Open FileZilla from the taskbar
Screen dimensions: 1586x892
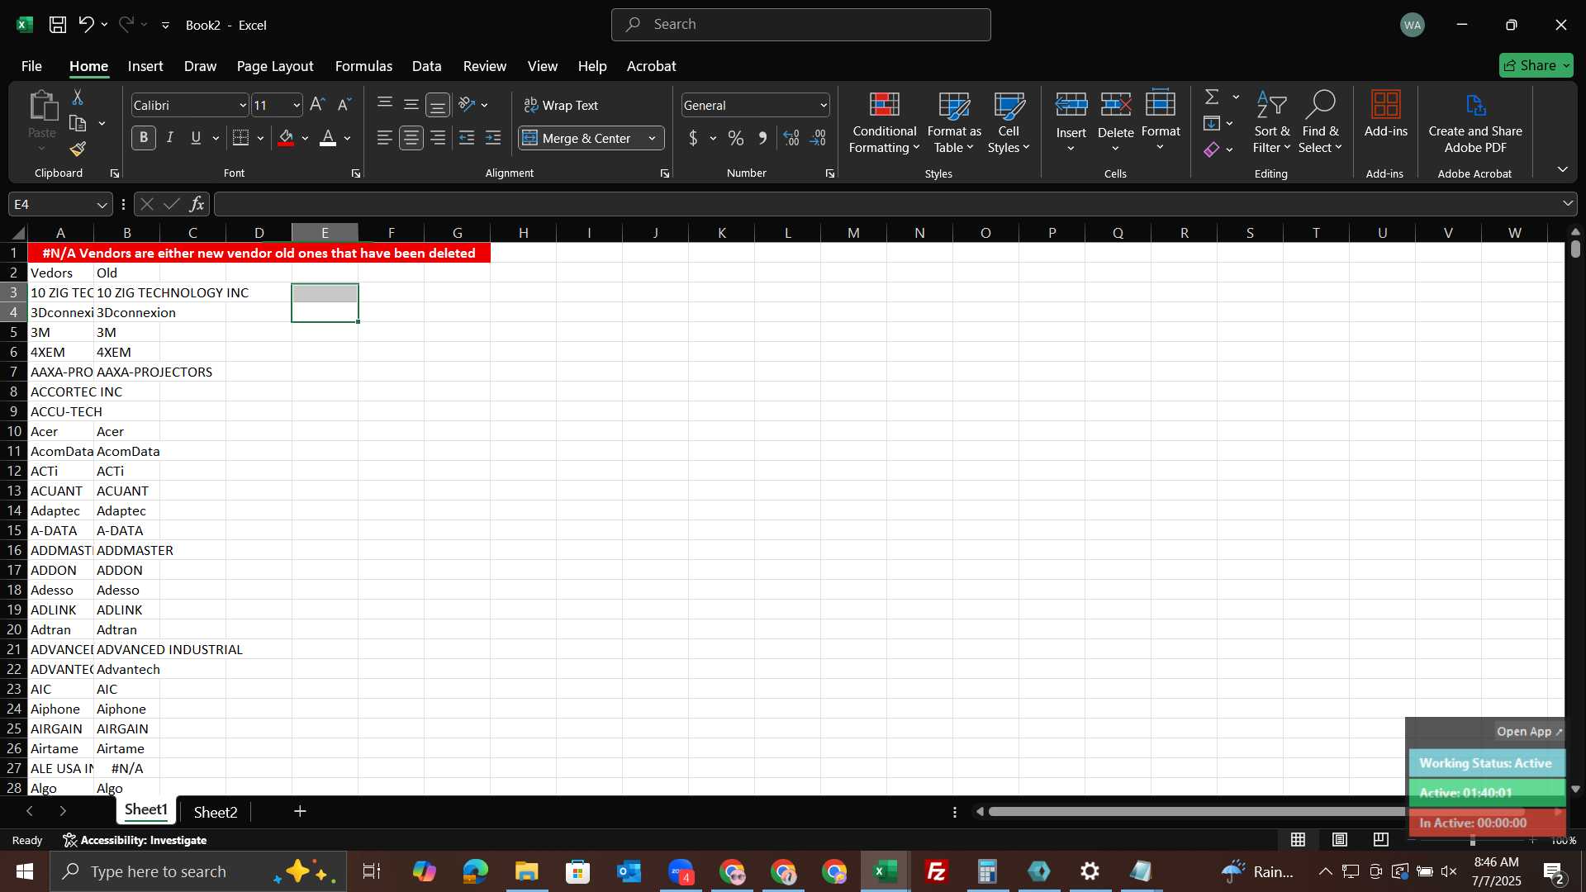pos(936,871)
